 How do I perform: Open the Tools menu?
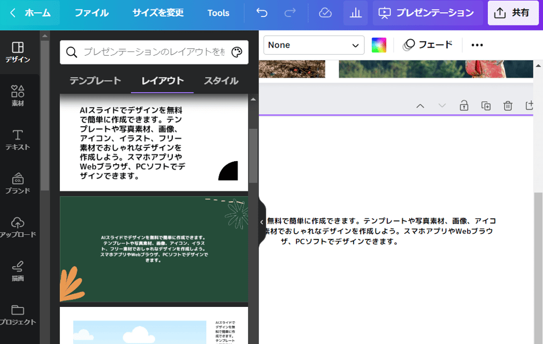218,13
